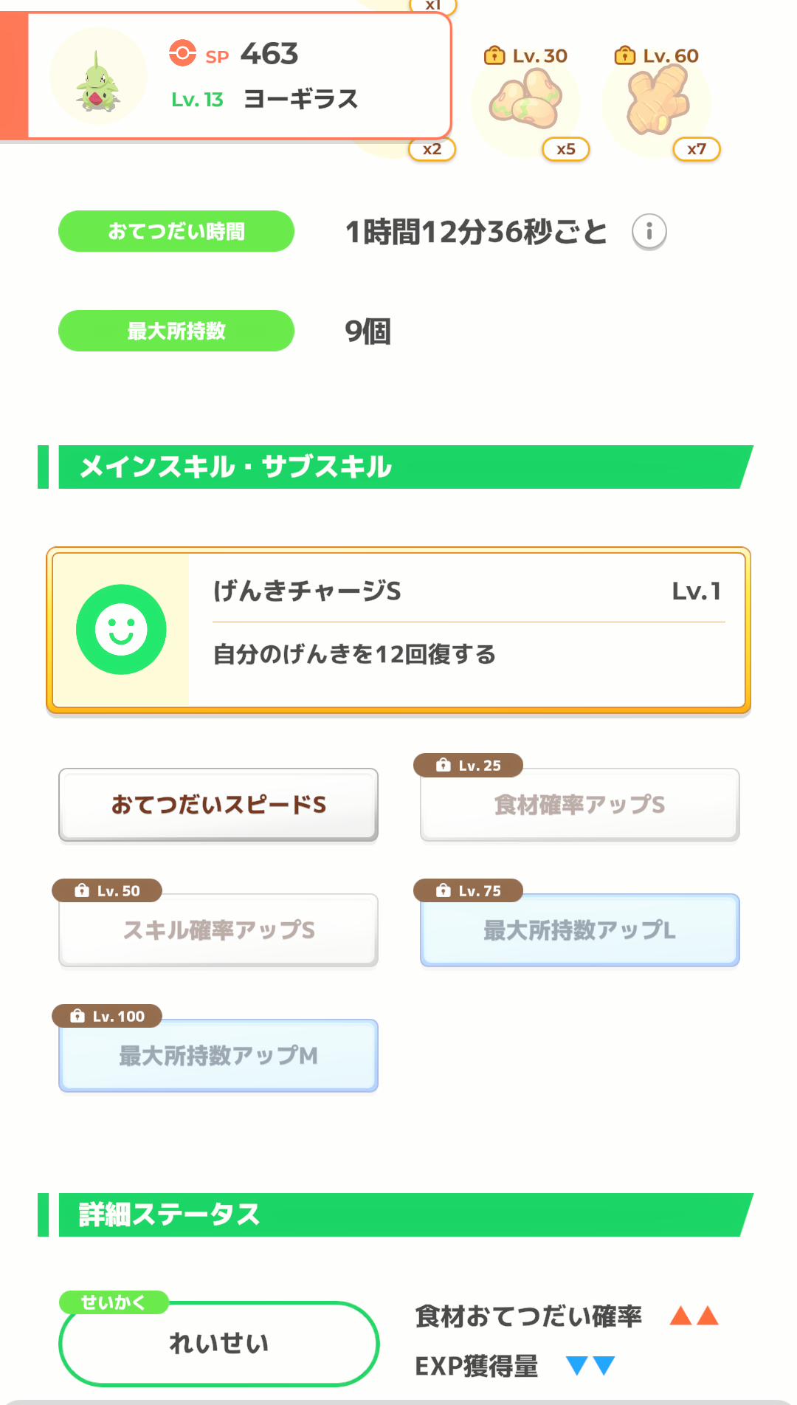Select the locked 食材確率アップS sub skill
The height and width of the screenshot is (1405, 797).
[x=579, y=805]
